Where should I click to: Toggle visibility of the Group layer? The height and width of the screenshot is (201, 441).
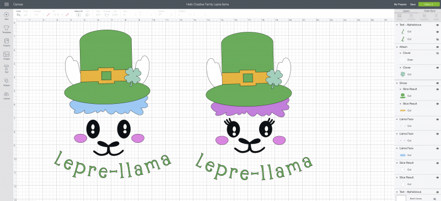click(437, 83)
